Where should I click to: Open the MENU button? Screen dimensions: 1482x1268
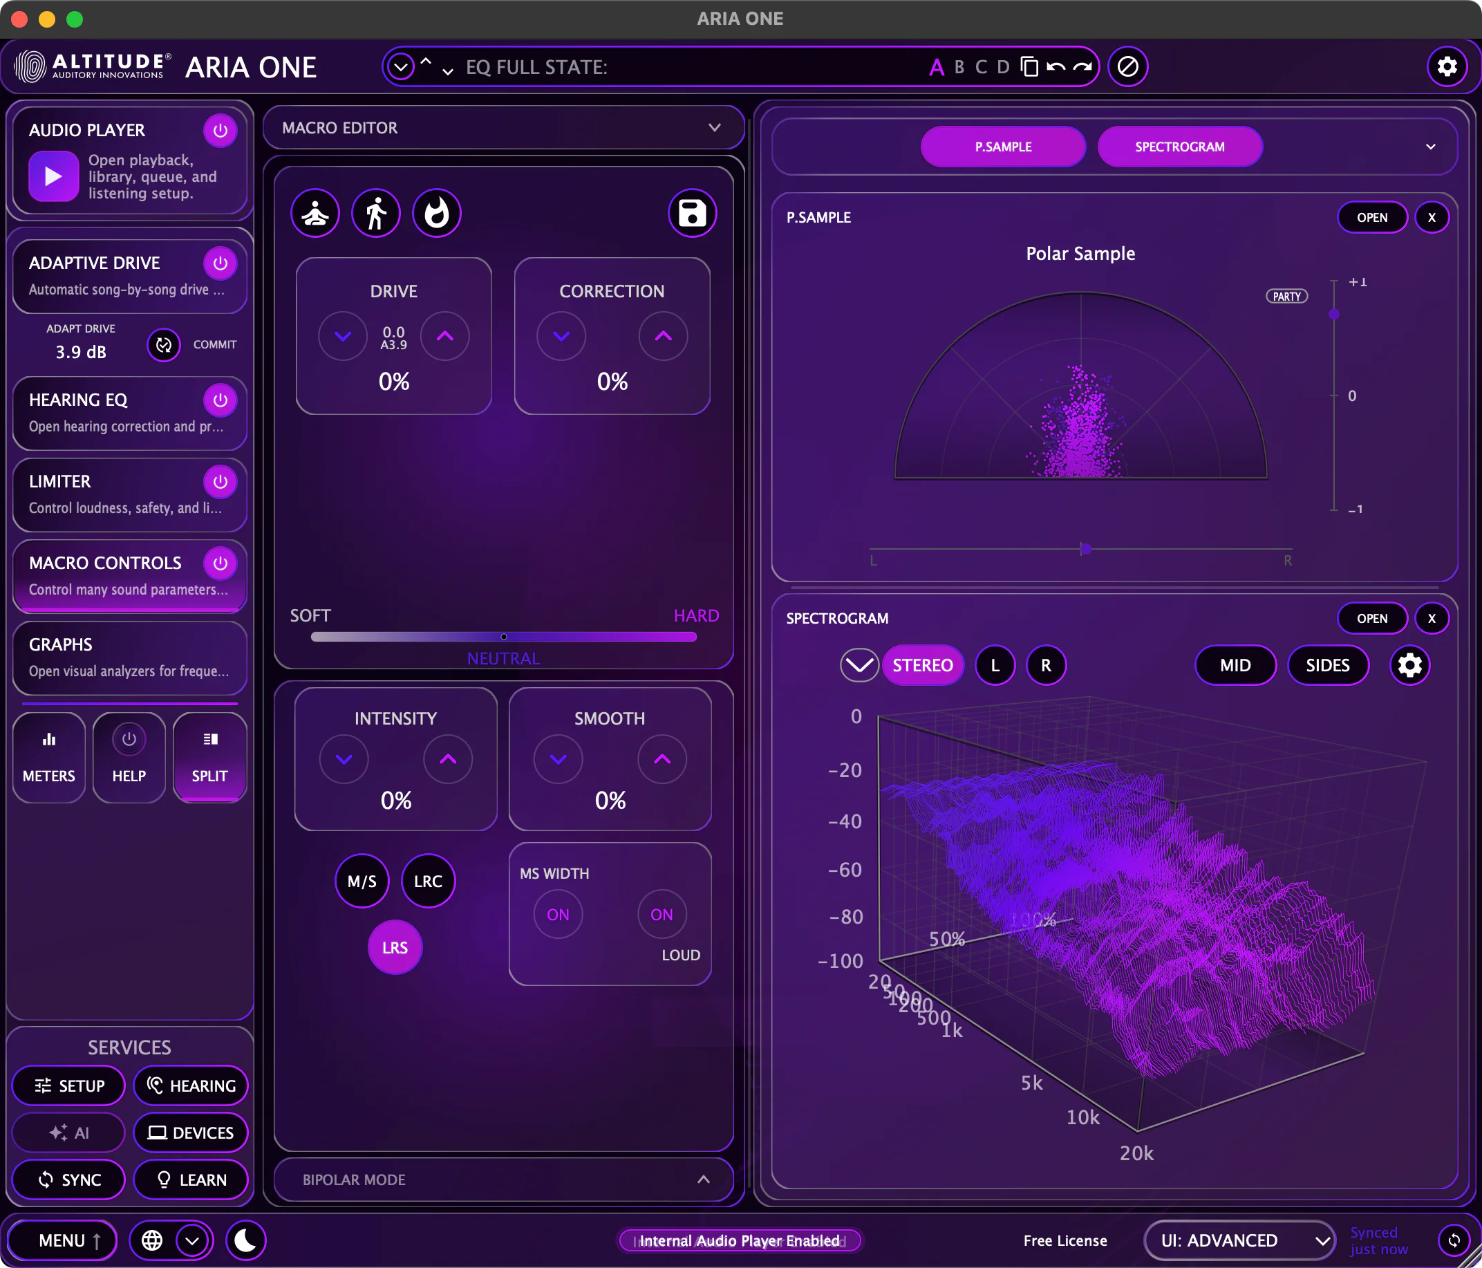click(62, 1240)
